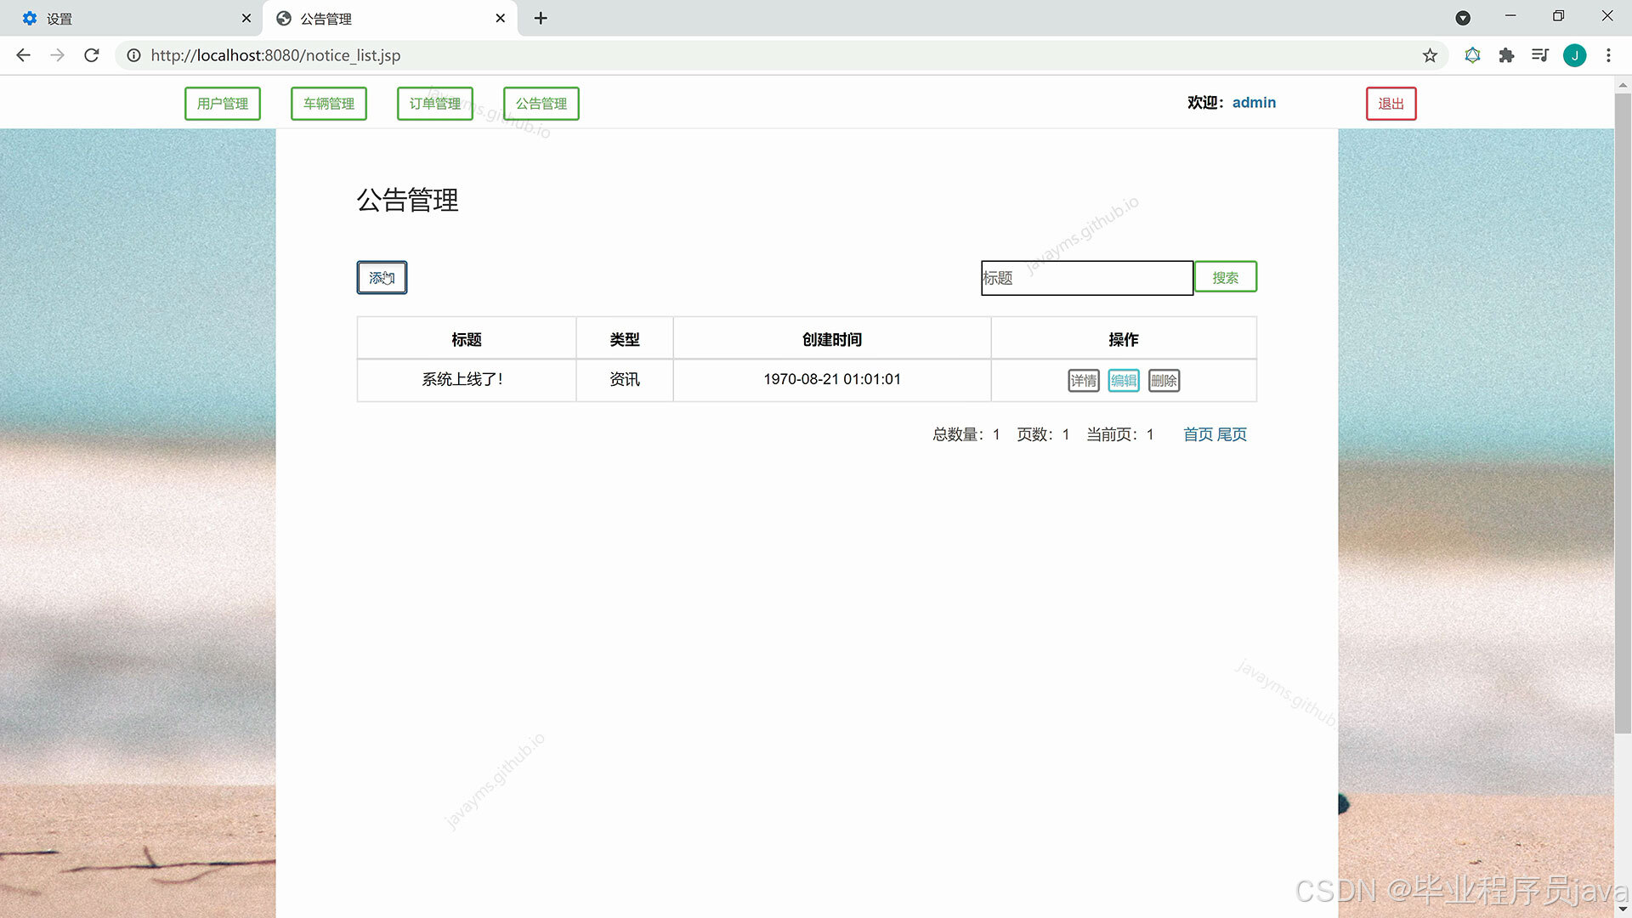Viewport: 1632px width, 918px height.
Task: Click the 标题 column header
Action: tap(467, 339)
